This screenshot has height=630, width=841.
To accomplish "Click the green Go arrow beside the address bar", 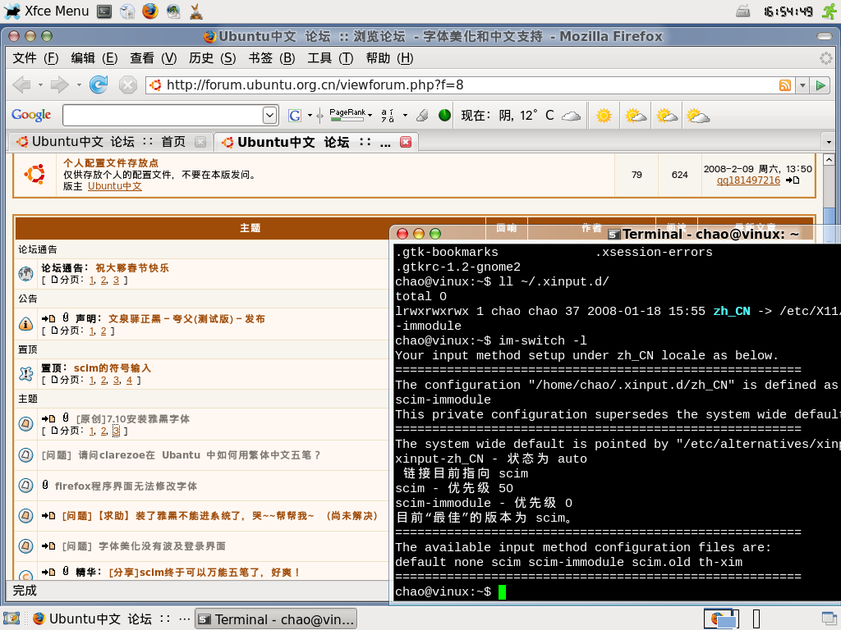I will [820, 85].
